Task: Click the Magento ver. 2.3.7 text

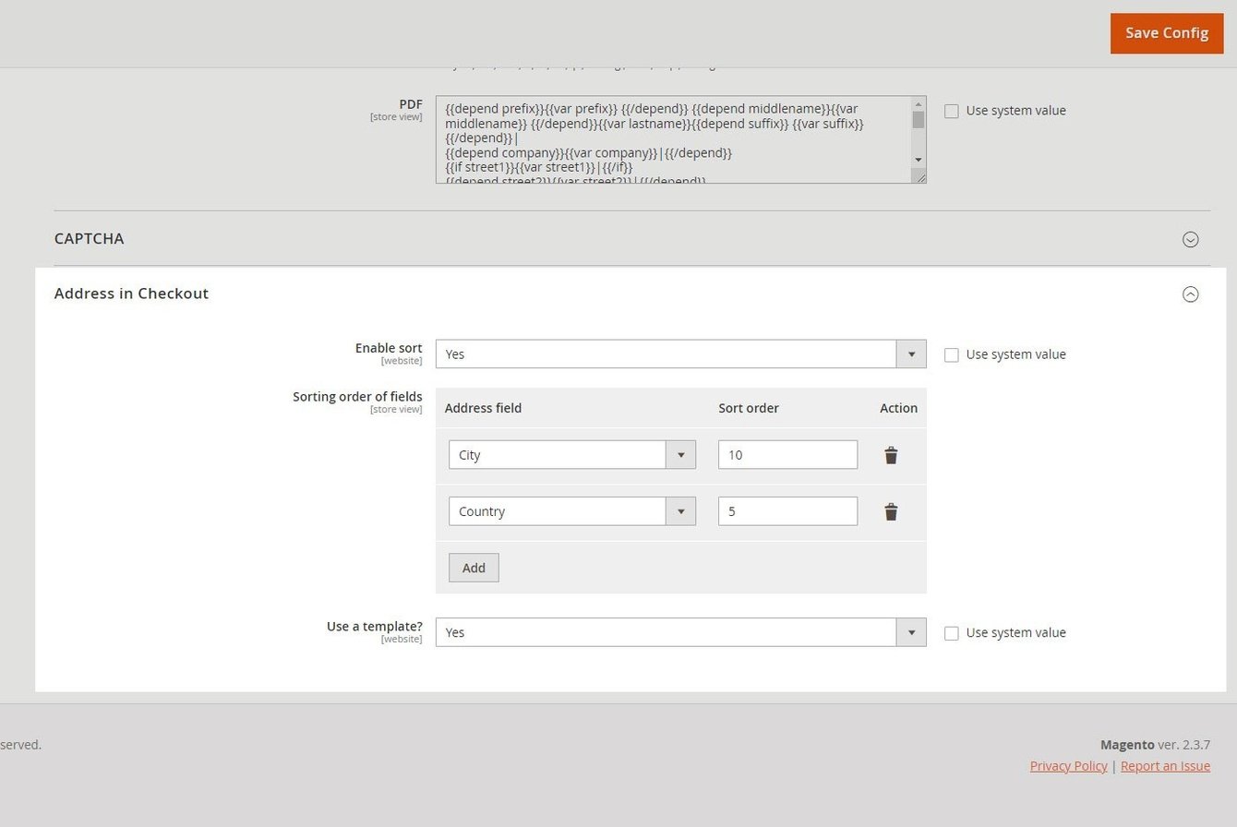Action: (1155, 745)
